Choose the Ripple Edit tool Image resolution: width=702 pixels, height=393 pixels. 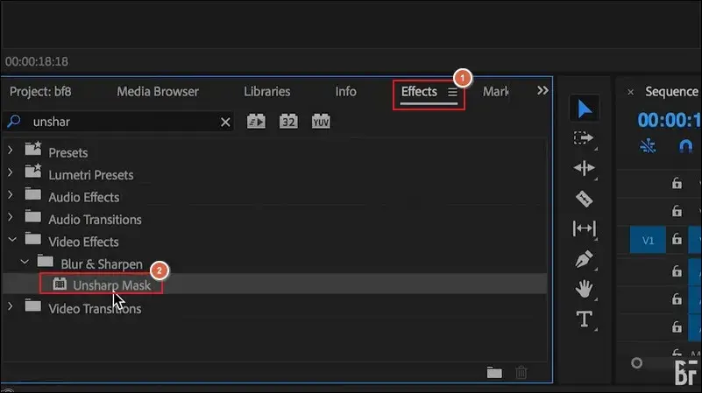[584, 168]
